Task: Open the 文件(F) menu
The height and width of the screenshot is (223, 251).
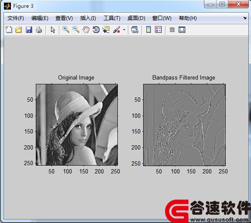Action: 16,18
